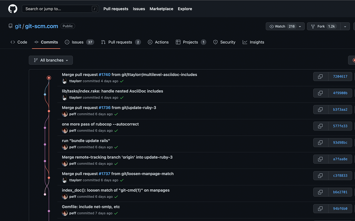The height and width of the screenshot is (221, 355).
Task: Select the top commit node in graph
Action: 49,78
